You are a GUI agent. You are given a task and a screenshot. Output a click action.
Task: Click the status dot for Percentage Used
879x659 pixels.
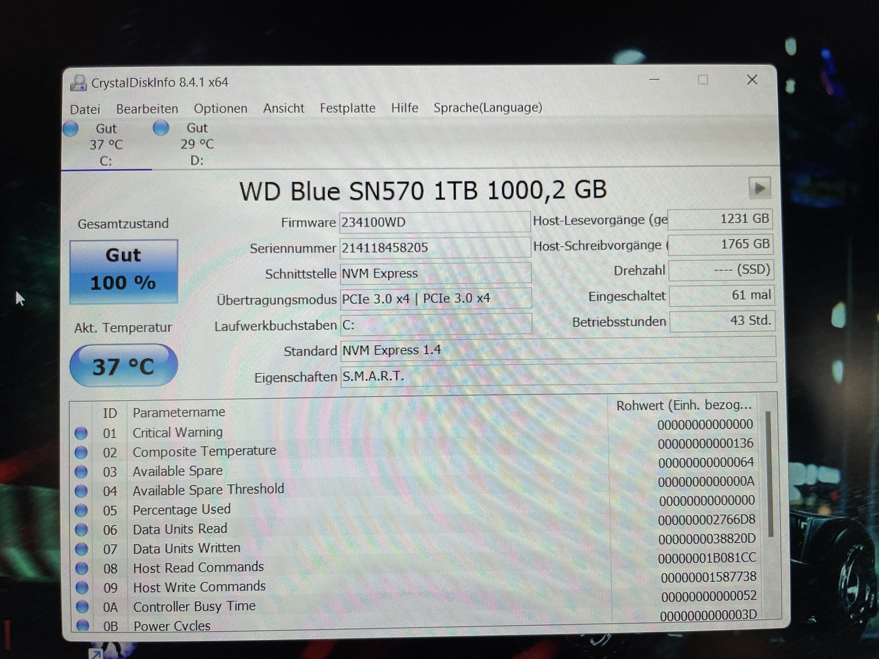click(81, 510)
